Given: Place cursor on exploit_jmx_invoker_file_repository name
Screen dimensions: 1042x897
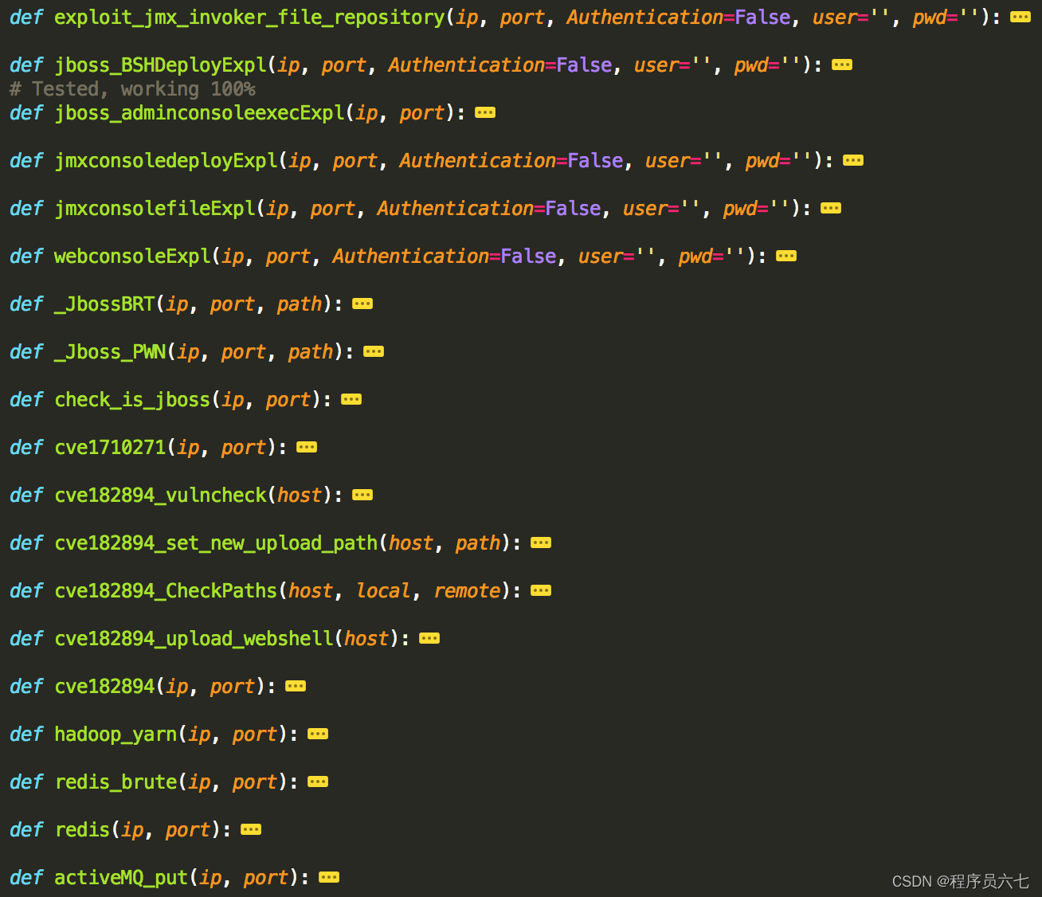Looking at the screenshot, I should pyautogui.click(x=249, y=18).
